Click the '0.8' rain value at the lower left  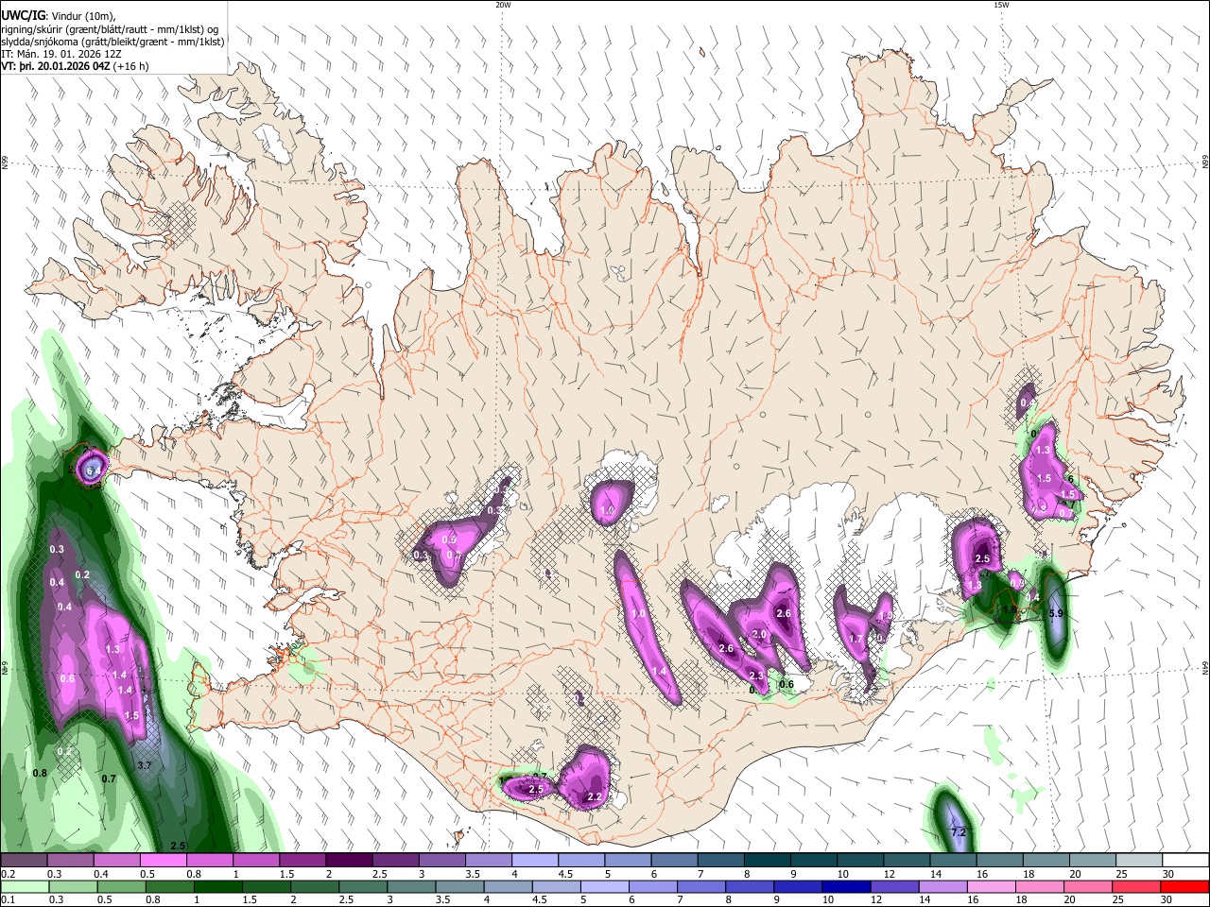[40, 773]
